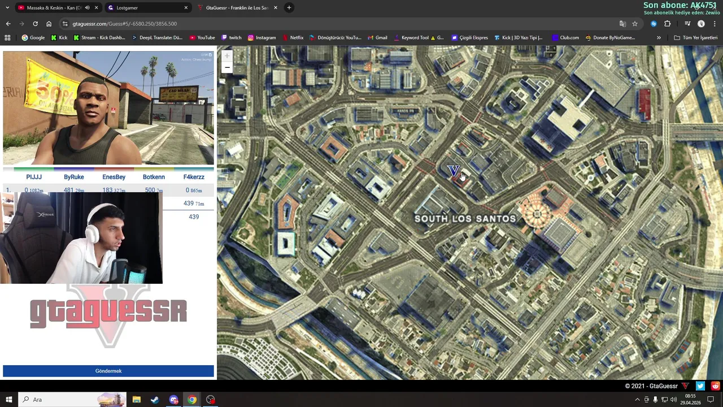Zoom out the map with minus button

tap(227, 68)
